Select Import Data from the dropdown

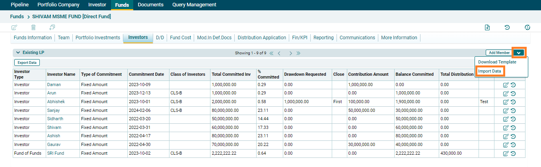point(489,71)
